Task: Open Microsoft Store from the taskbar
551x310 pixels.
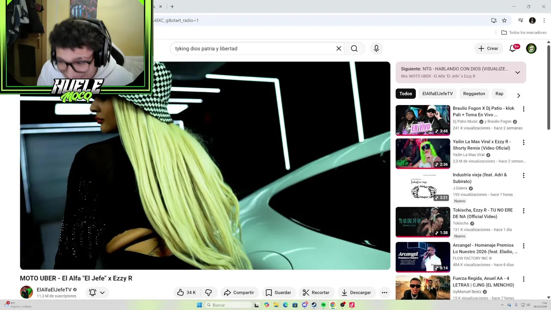Action: point(295,305)
